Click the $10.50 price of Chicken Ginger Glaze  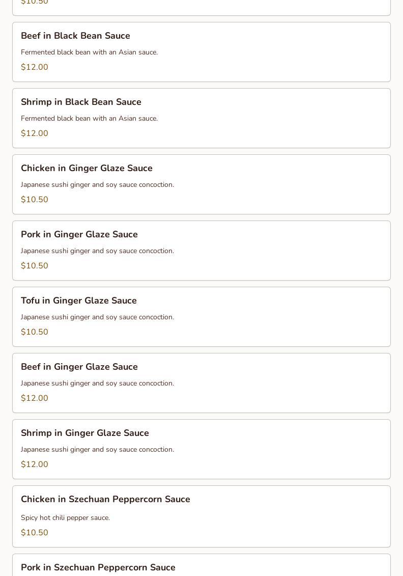(35, 200)
